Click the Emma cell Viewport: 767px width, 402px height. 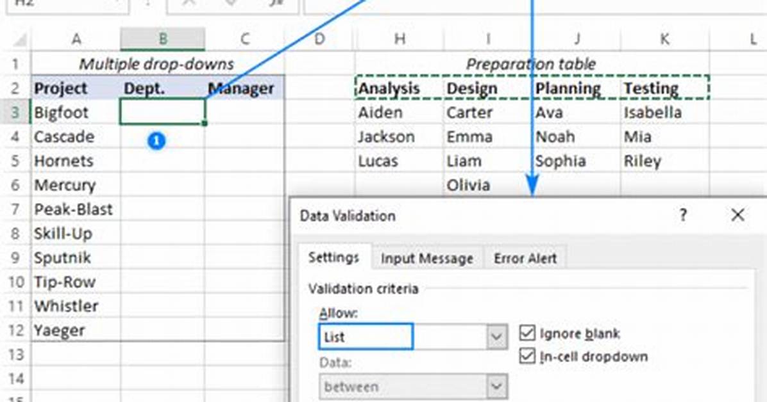tap(487, 136)
